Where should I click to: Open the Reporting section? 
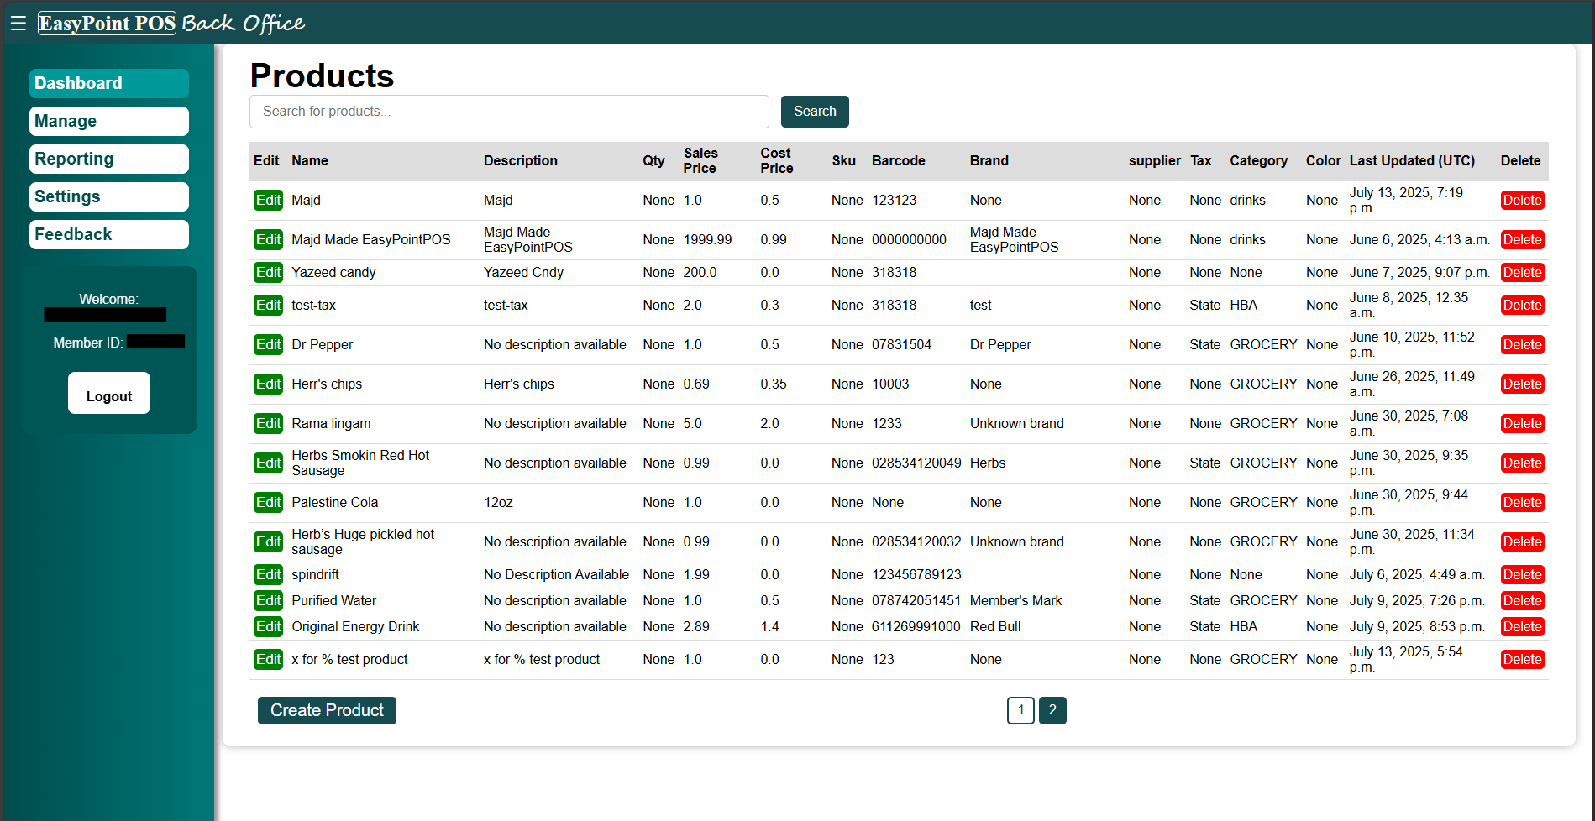click(108, 159)
